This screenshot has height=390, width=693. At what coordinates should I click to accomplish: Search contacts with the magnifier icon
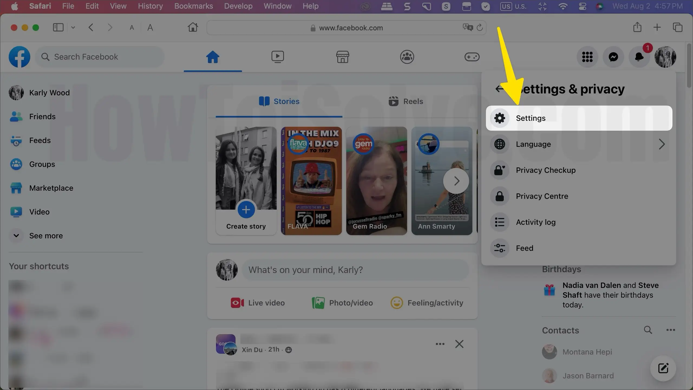coord(648,330)
